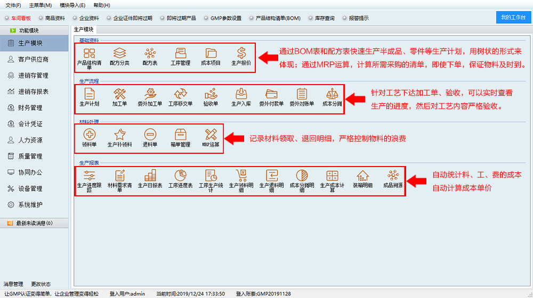Image resolution: width=533 pixels, height=298 pixels.
Task: Open 工序移交单 icon
Action: [181, 94]
